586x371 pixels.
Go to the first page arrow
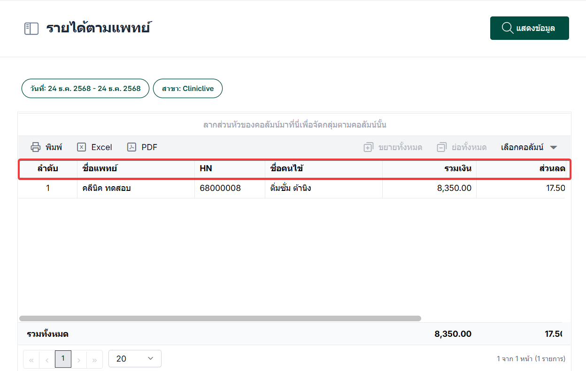click(31, 360)
